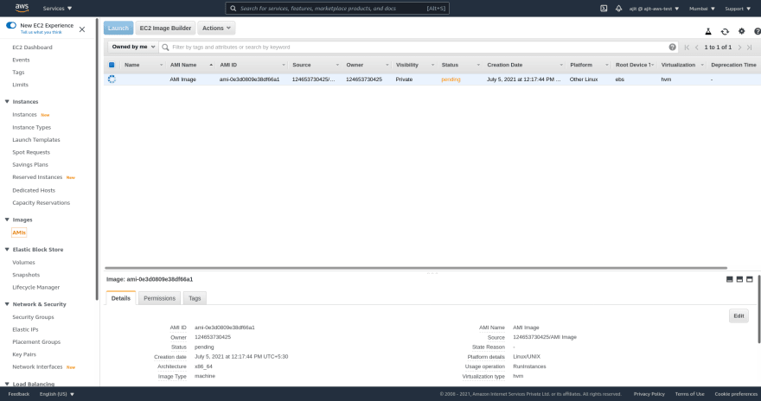
Task: Open account menu ajit @ ajit-aws-test
Action: pyautogui.click(x=654, y=9)
